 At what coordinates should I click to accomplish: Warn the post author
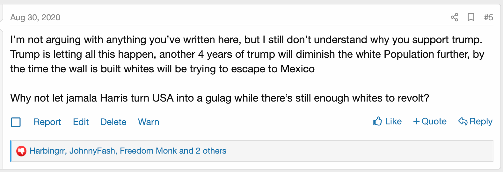pyautogui.click(x=148, y=122)
